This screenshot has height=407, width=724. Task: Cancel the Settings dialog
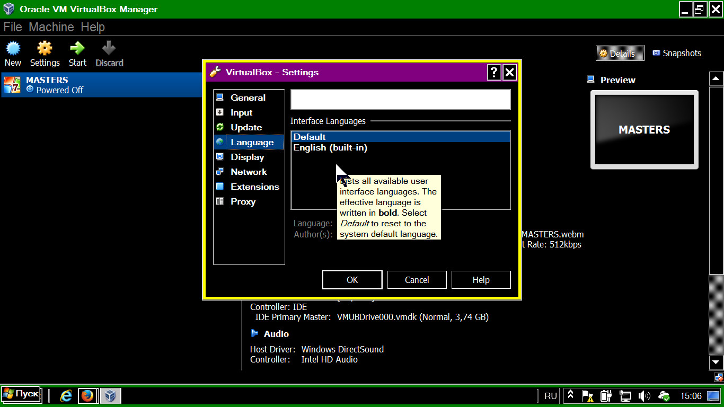point(417,280)
